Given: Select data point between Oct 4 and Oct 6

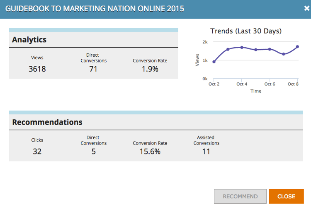Looking at the screenshot, I should click(x=256, y=50).
